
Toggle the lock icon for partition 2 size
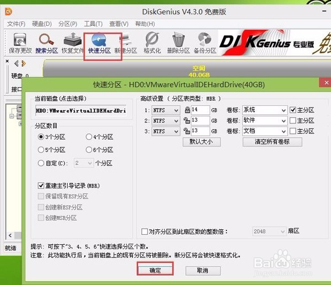click(x=186, y=121)
